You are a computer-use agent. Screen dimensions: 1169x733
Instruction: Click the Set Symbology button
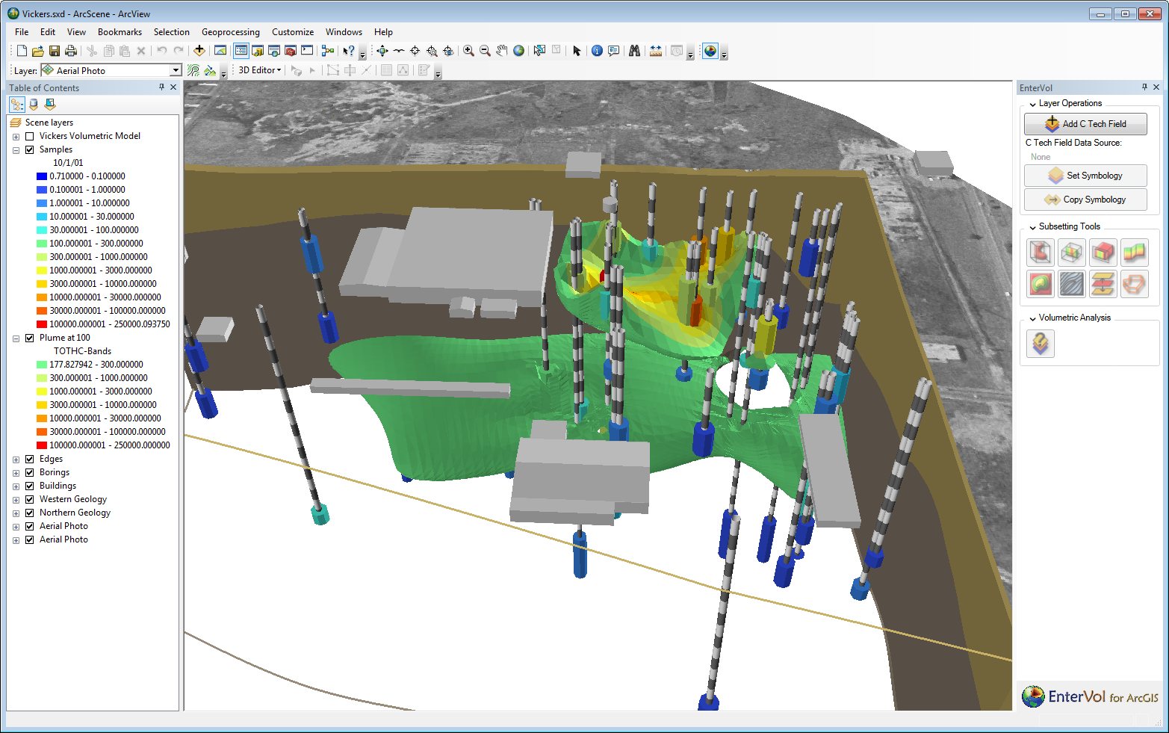[1085, 176]
